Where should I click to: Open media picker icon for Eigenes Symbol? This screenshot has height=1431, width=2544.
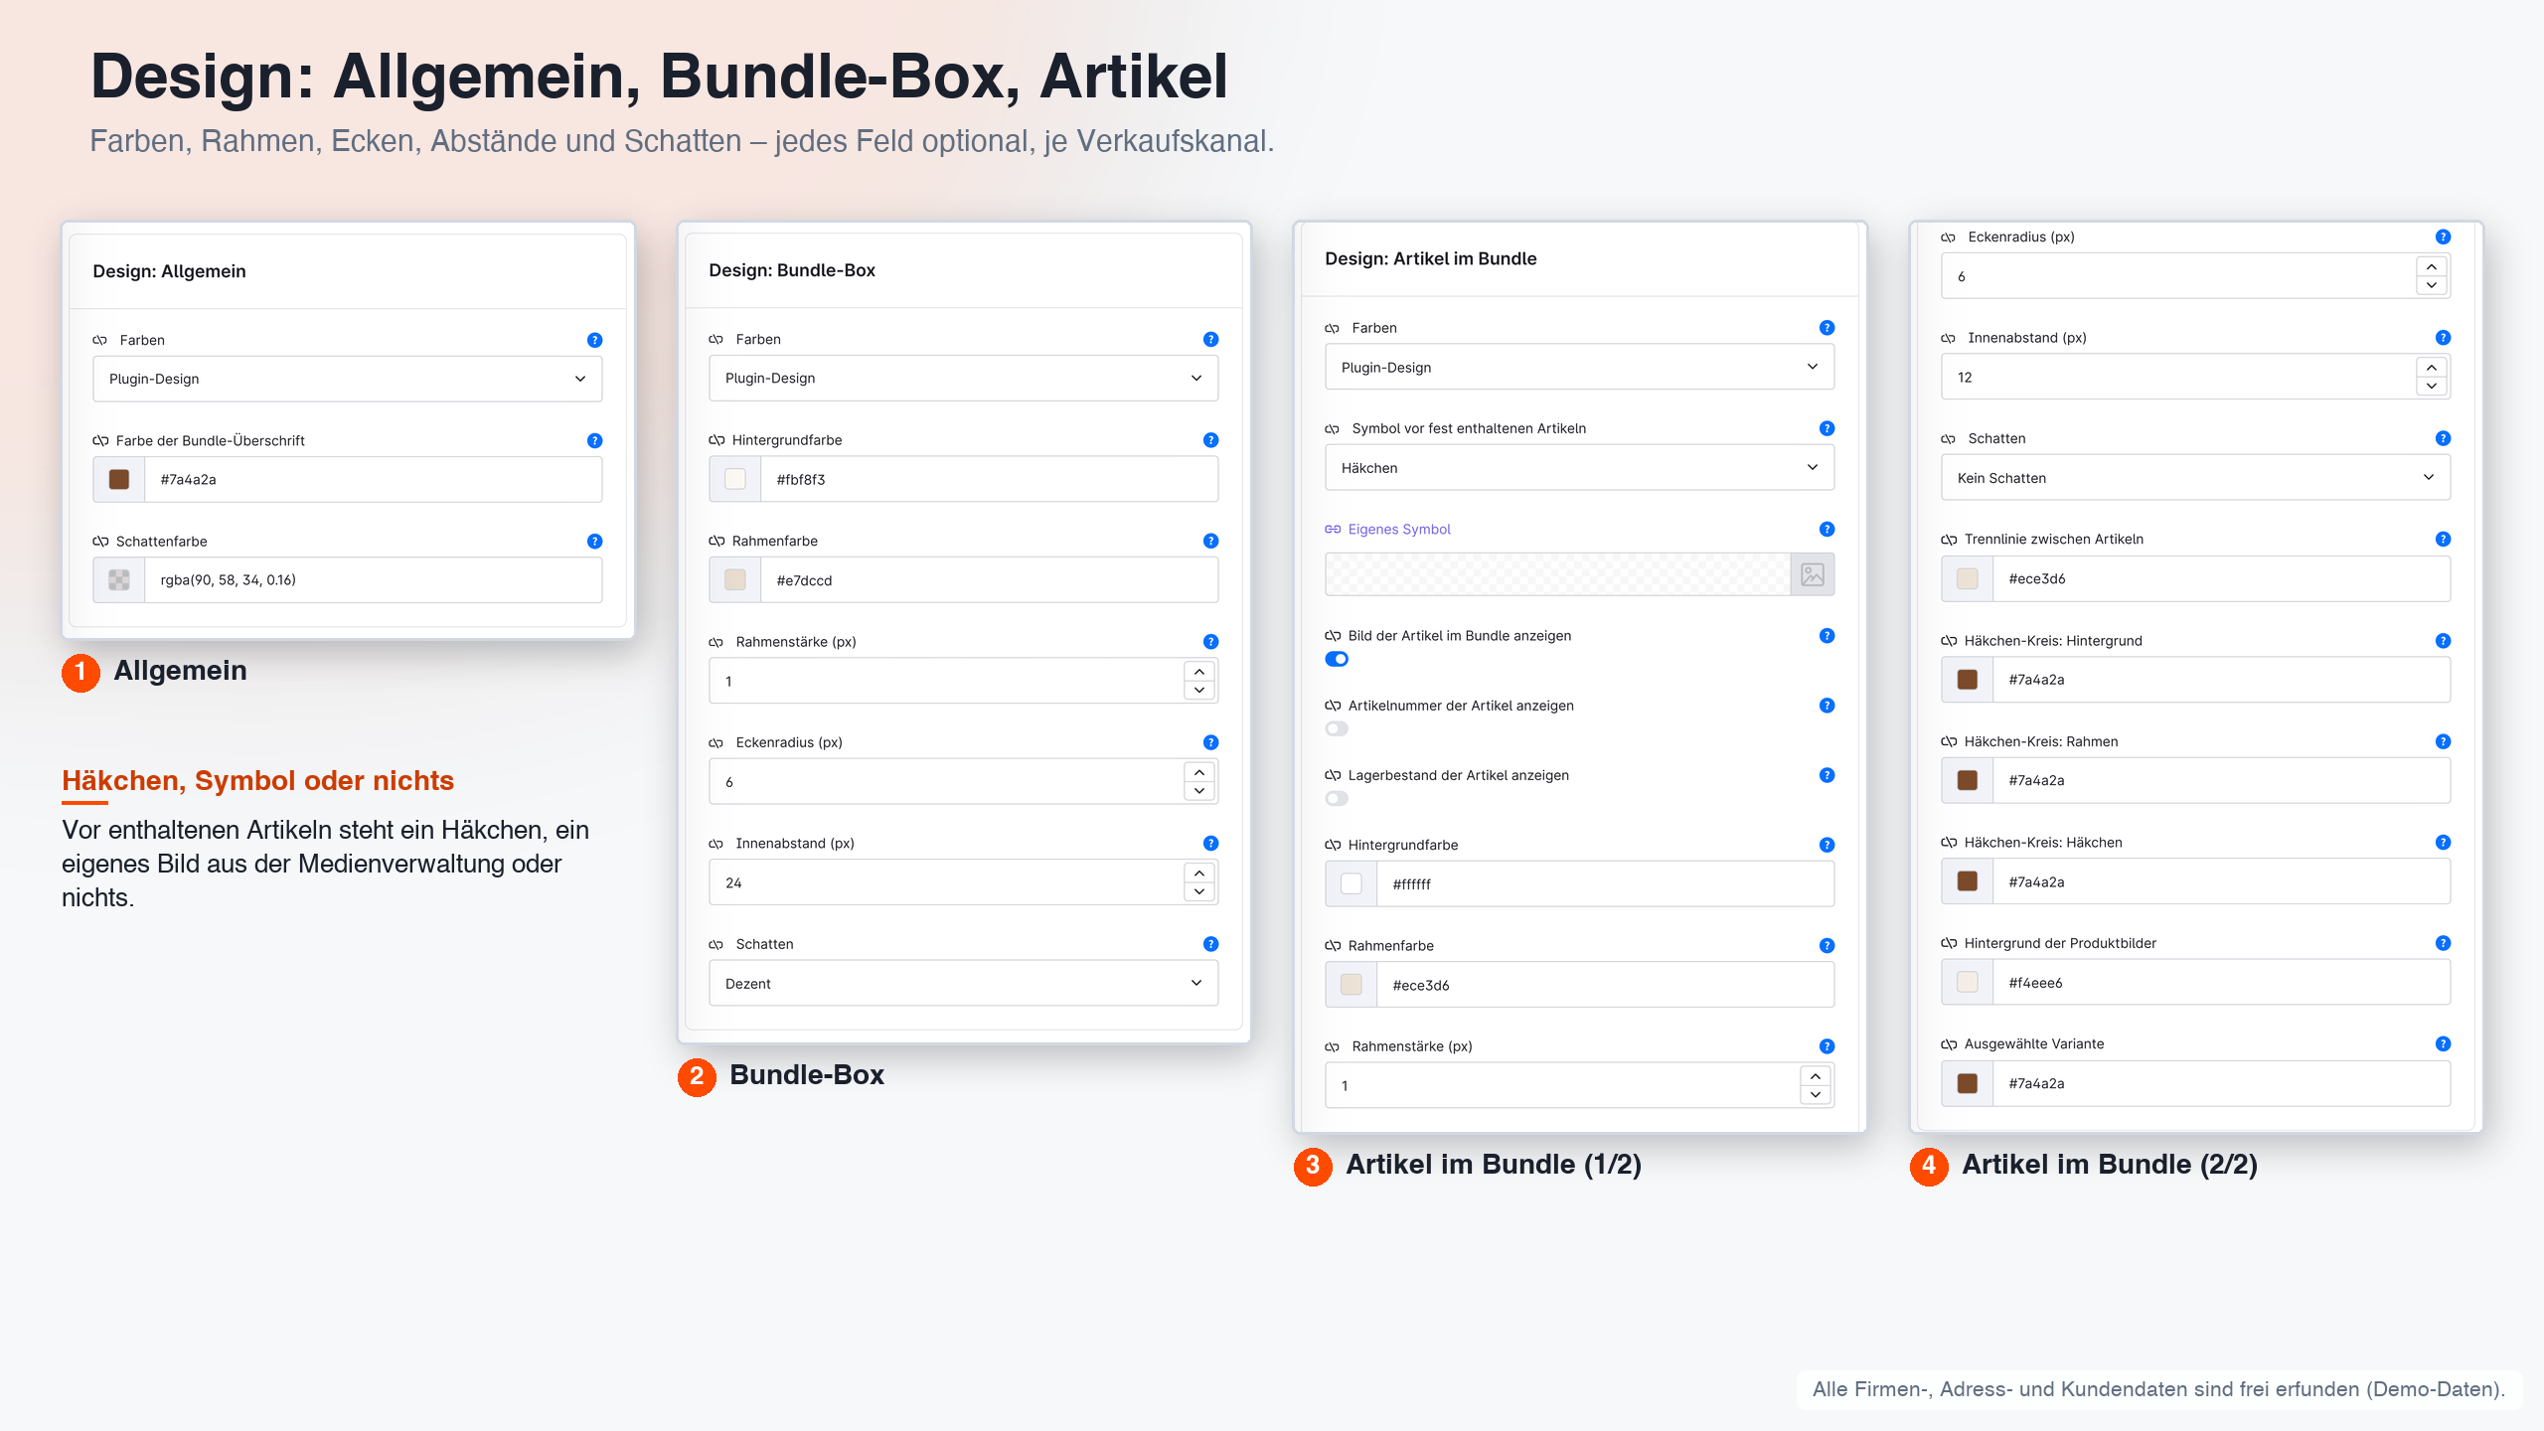[x=1813, y=574]
